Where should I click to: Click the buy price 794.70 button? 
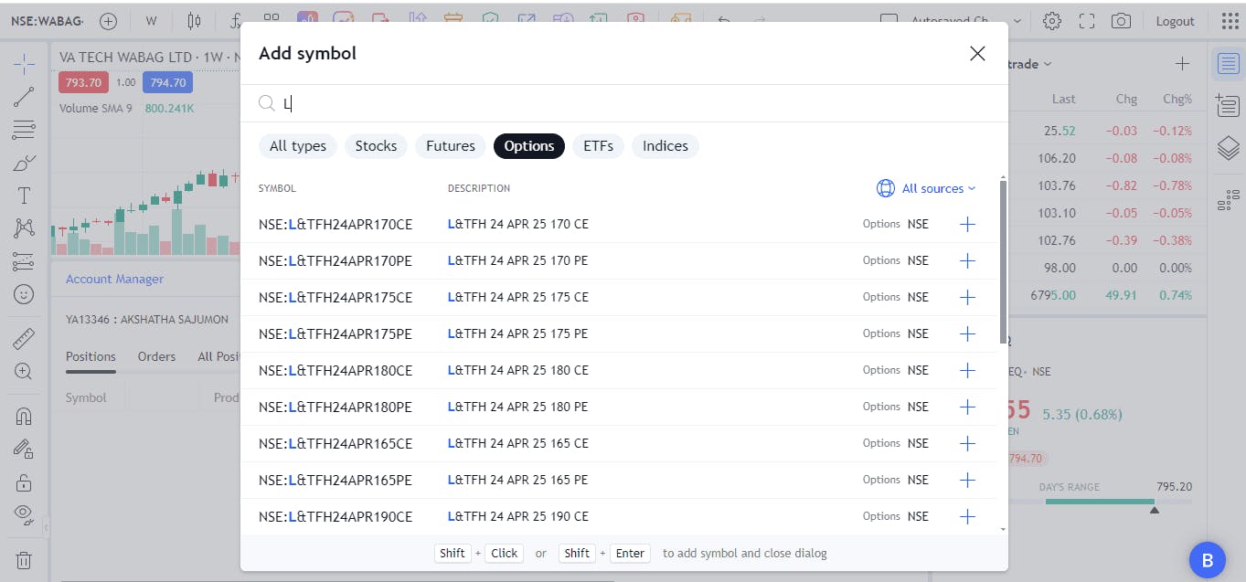[167, 82]
